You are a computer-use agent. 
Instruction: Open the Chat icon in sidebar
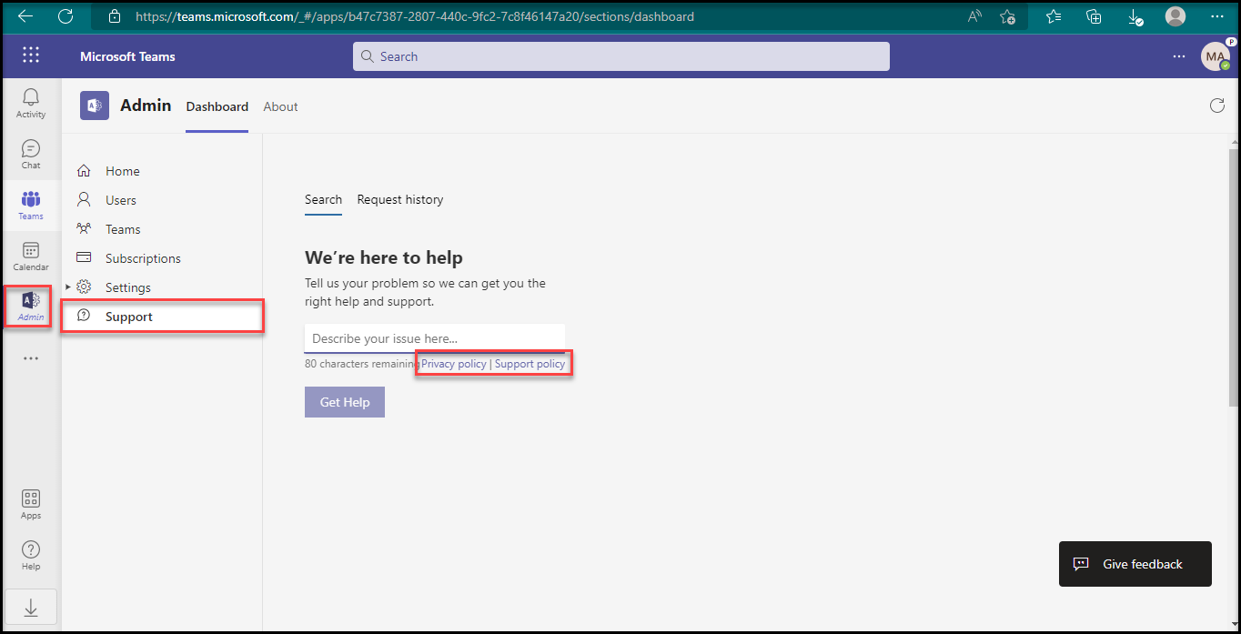coord(31,154)
